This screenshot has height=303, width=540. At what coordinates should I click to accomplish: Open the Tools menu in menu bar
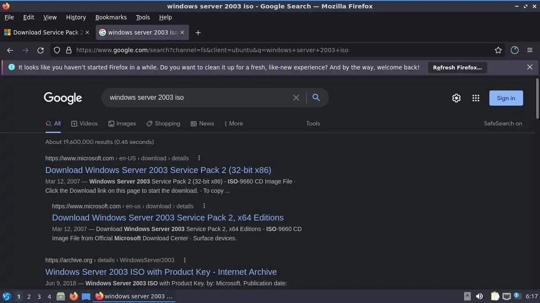pyautogui.click(x=143, y=17)
